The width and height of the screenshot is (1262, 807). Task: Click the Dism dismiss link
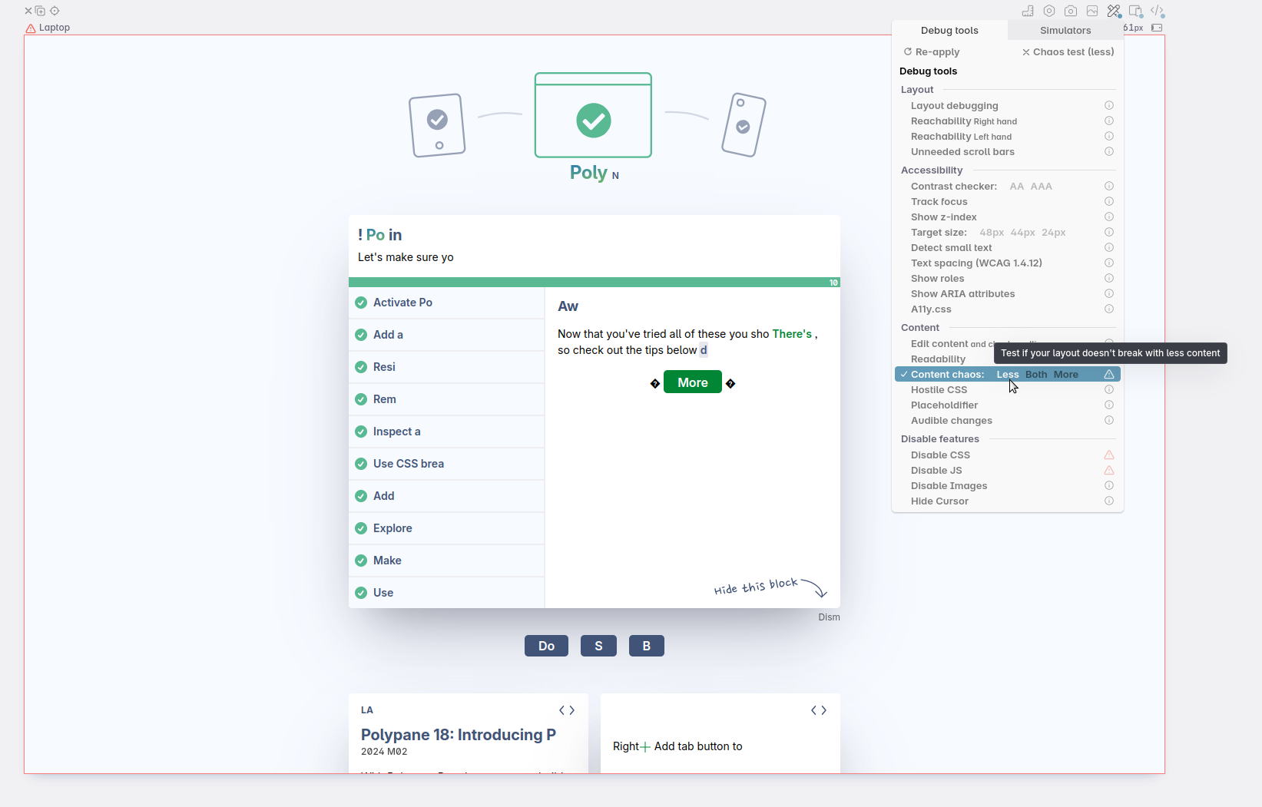pyautogui.click(x=829, y=617)
